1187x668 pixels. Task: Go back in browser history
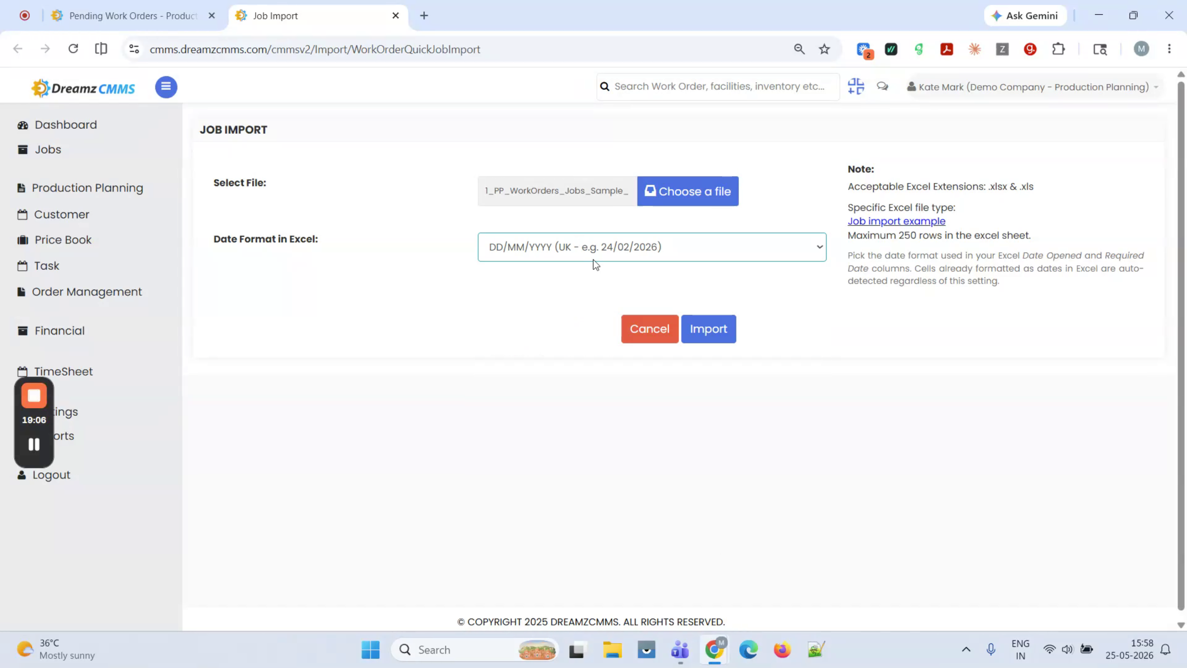(18, 49)
